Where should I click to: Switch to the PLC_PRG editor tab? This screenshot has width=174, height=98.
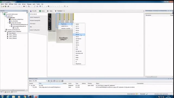pos(34,11)
